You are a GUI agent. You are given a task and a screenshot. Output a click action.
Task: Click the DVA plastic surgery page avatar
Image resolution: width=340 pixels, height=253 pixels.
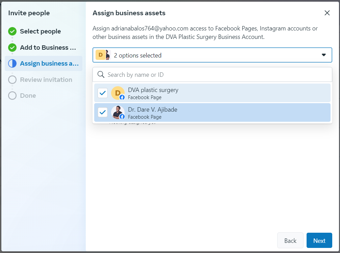[x=118, y=93]
